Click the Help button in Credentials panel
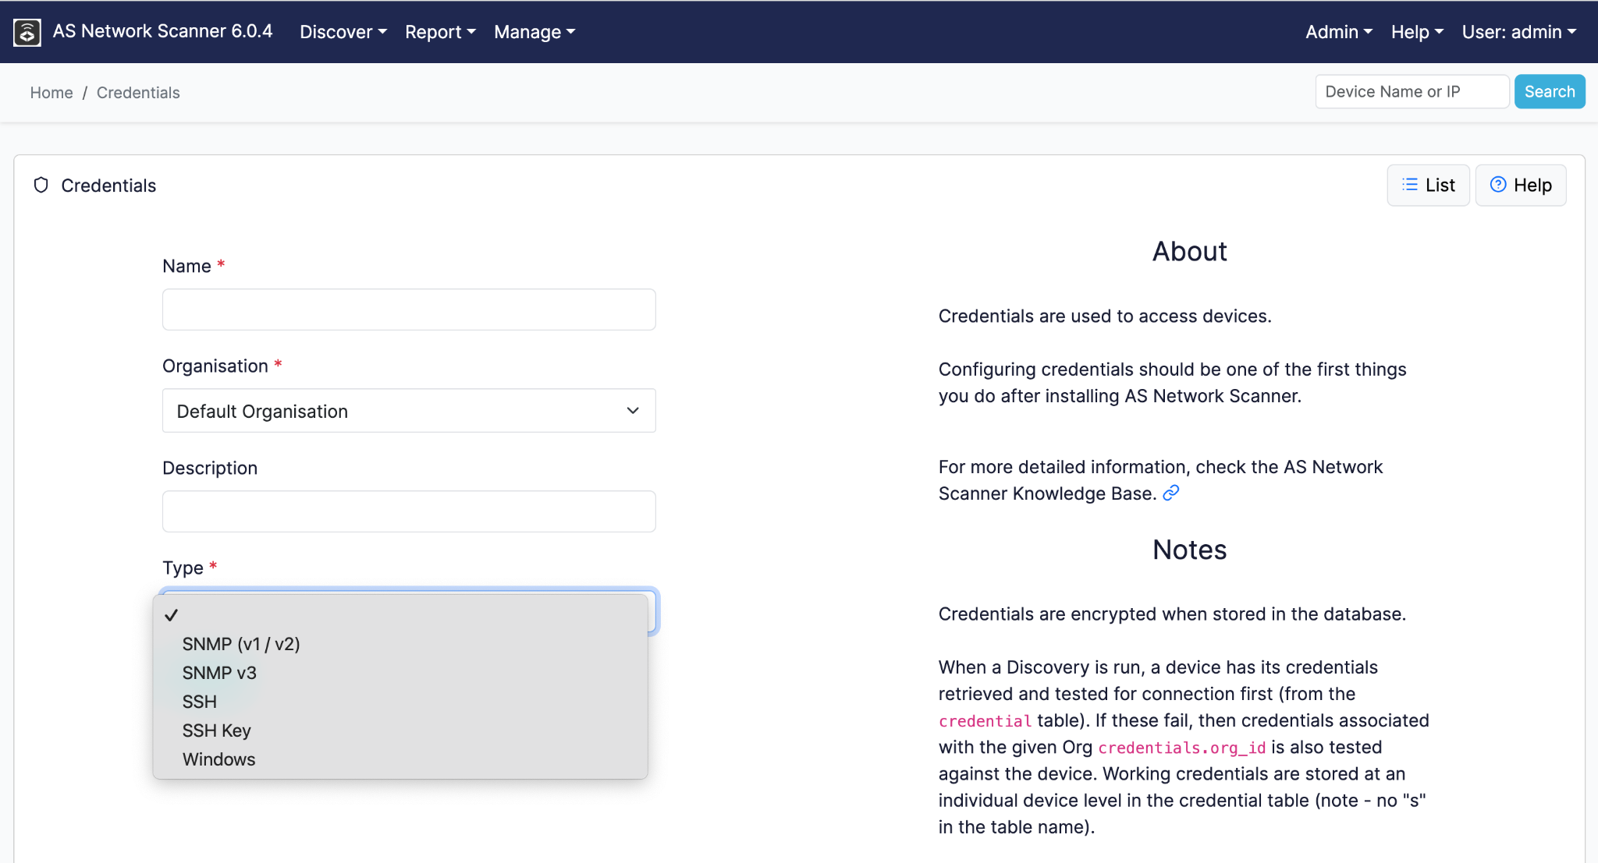The image size is (1598, 863). [1521, 185]
